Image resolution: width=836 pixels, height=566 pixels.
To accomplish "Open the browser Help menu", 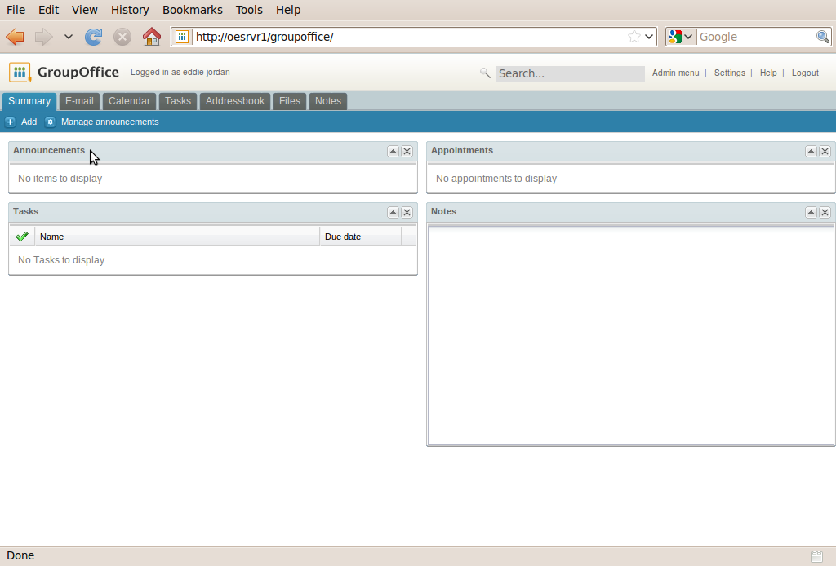I will pos(288,10).
